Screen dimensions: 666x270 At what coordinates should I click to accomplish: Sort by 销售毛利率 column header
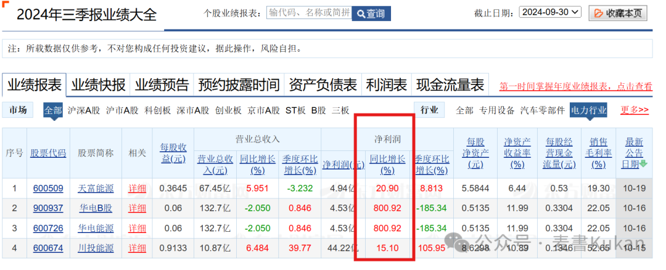(x=598, y=153)
